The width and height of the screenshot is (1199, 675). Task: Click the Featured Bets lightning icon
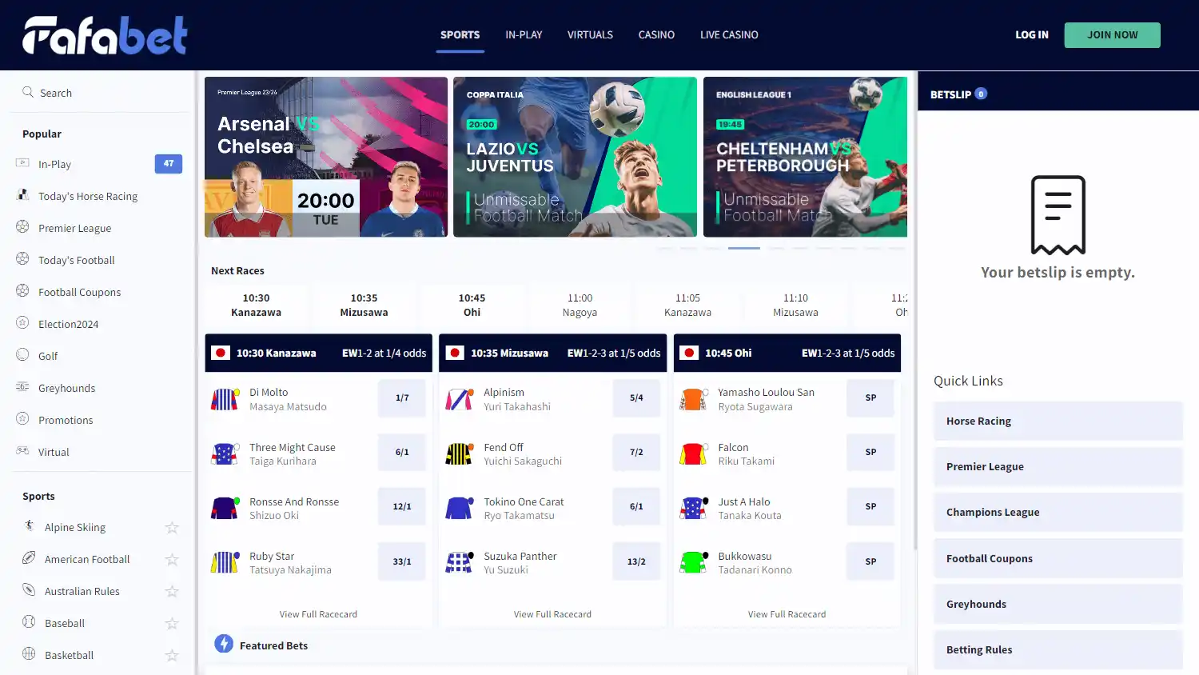coord(224,644)
